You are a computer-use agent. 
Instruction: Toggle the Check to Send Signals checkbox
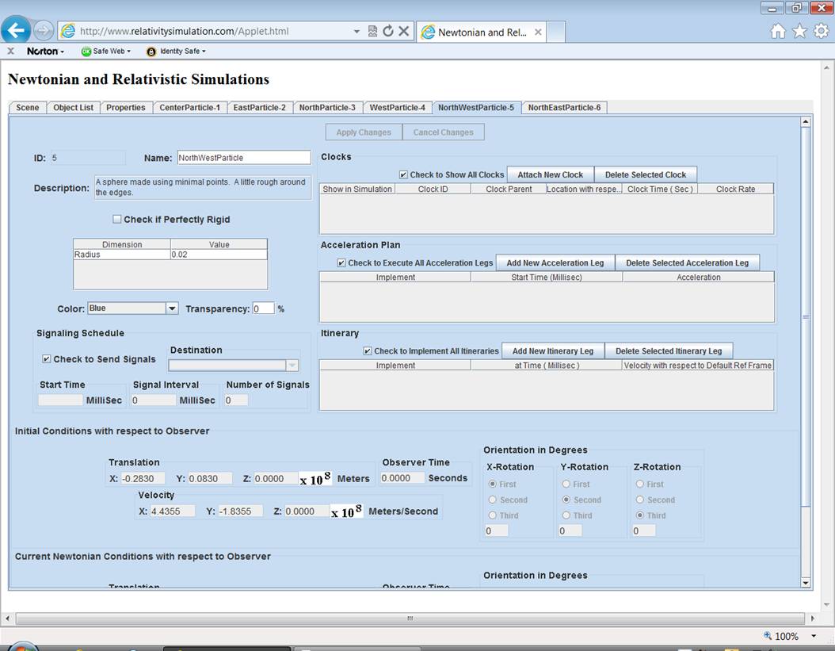point(47,359)
